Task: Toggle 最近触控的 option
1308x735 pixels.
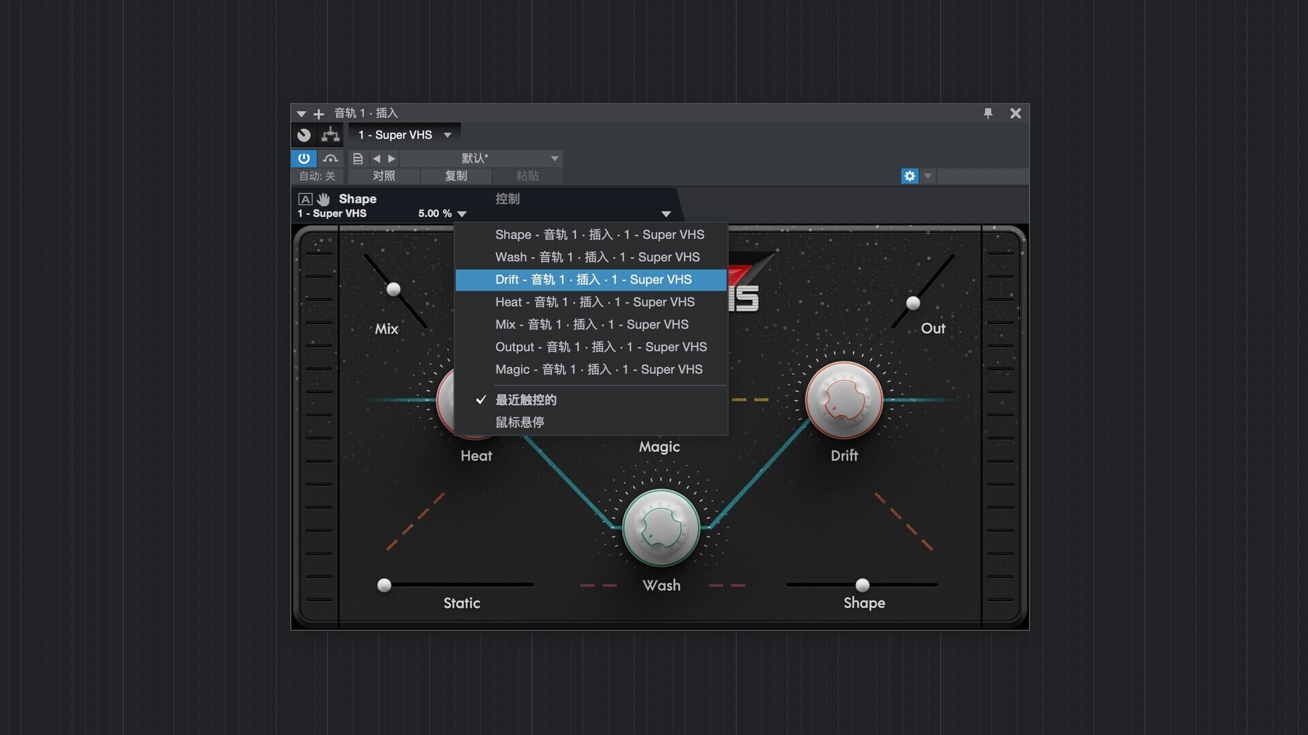Action: (x=591, y=400)
